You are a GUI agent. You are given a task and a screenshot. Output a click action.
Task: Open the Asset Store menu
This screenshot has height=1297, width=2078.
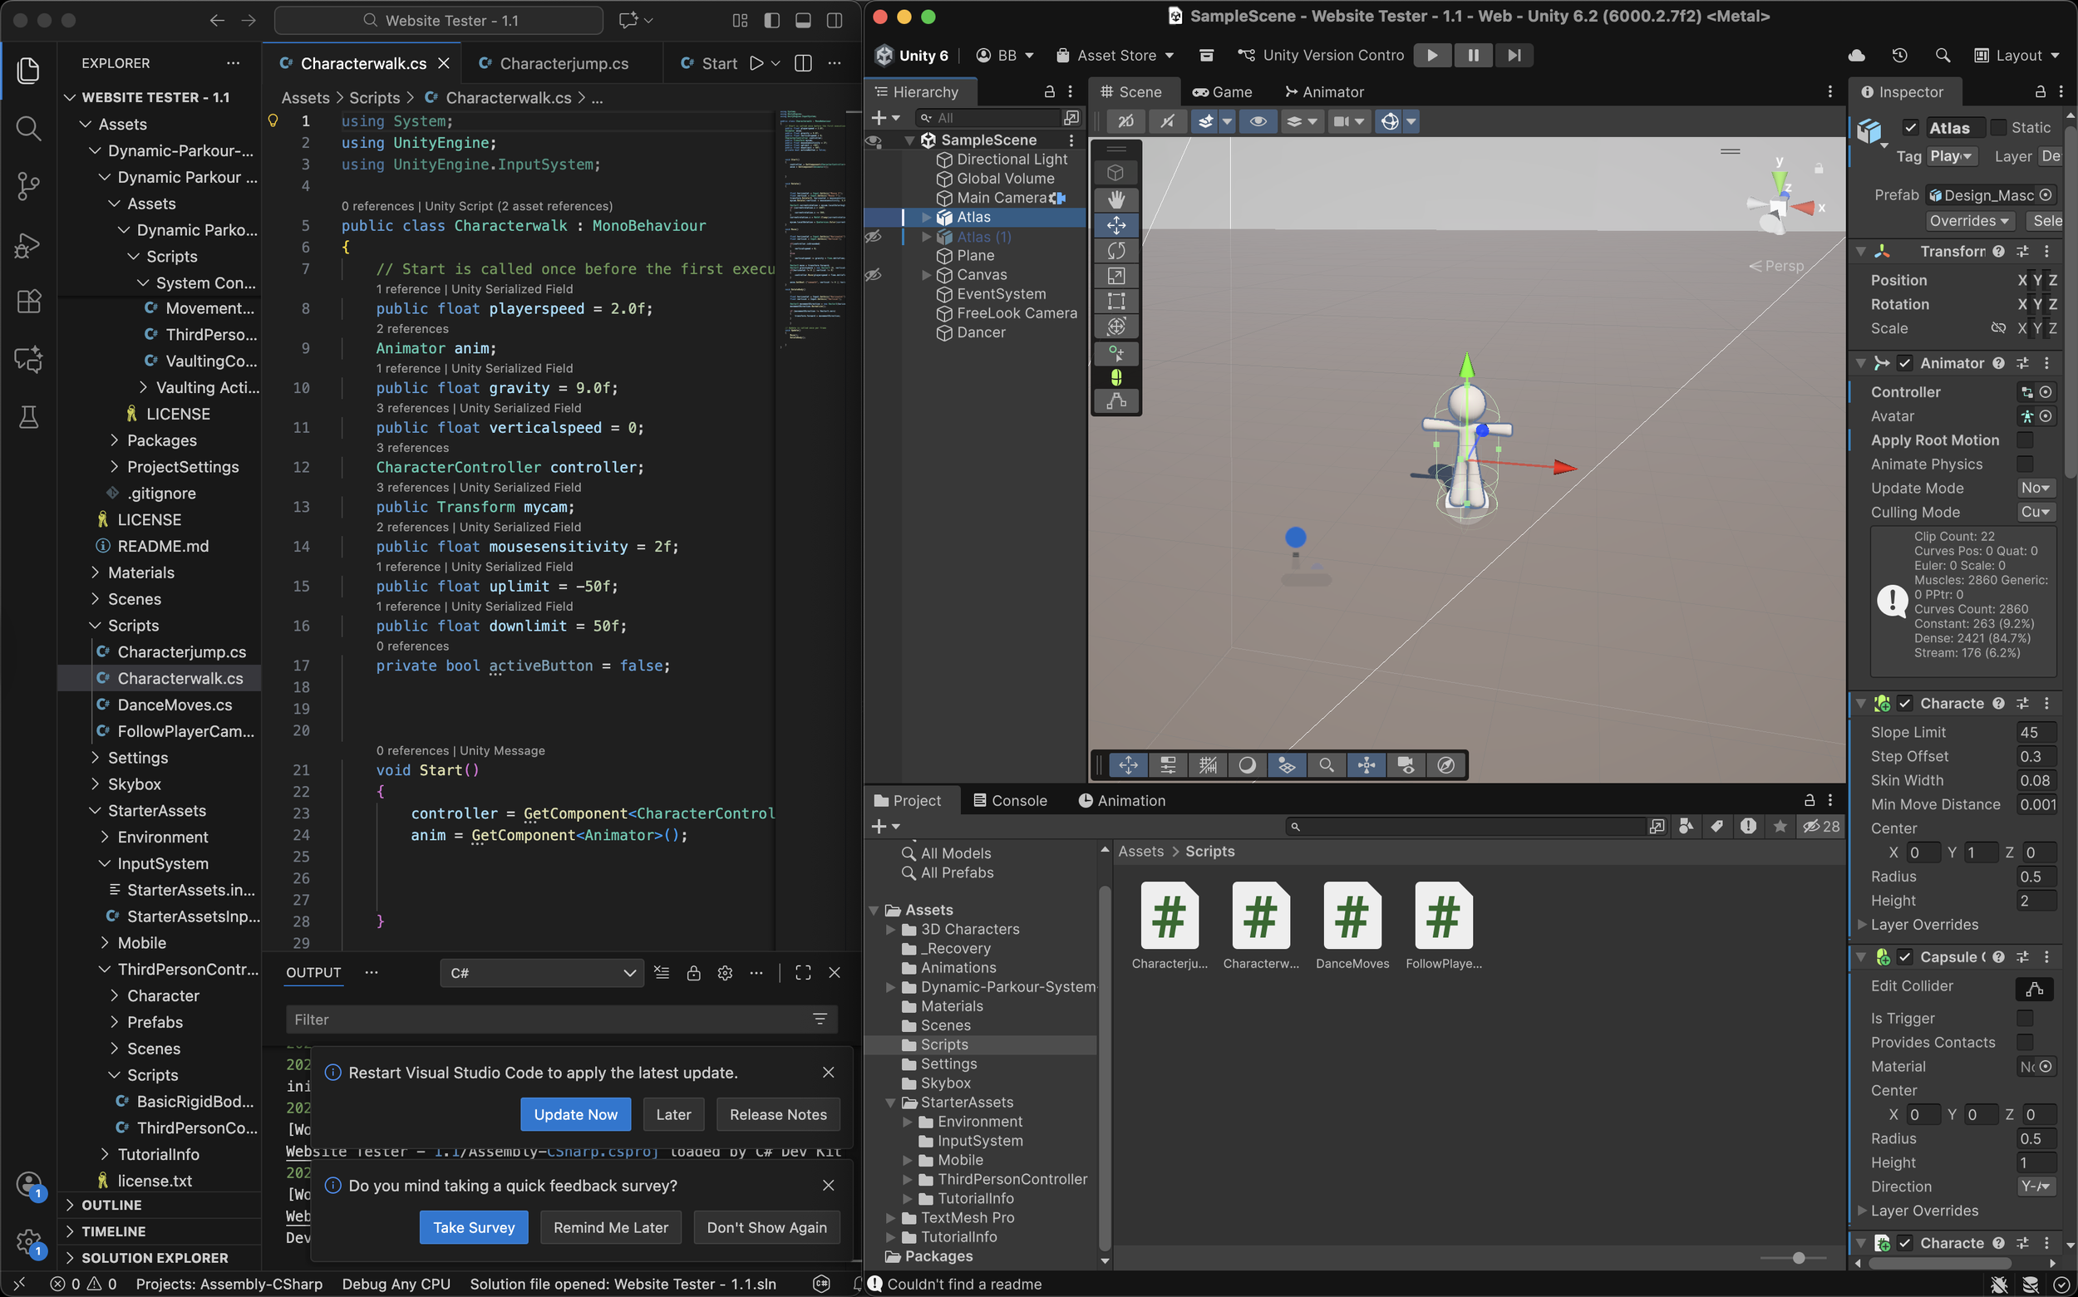click(x=1115, y=55)
